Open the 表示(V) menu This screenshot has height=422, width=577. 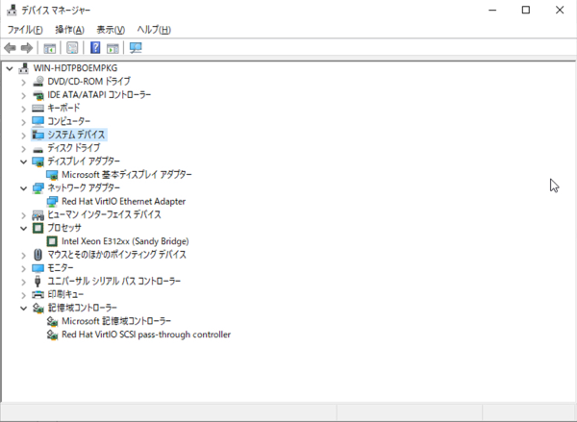[111, 30]
